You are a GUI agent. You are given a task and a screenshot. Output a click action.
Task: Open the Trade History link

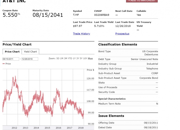pos(81,34)
